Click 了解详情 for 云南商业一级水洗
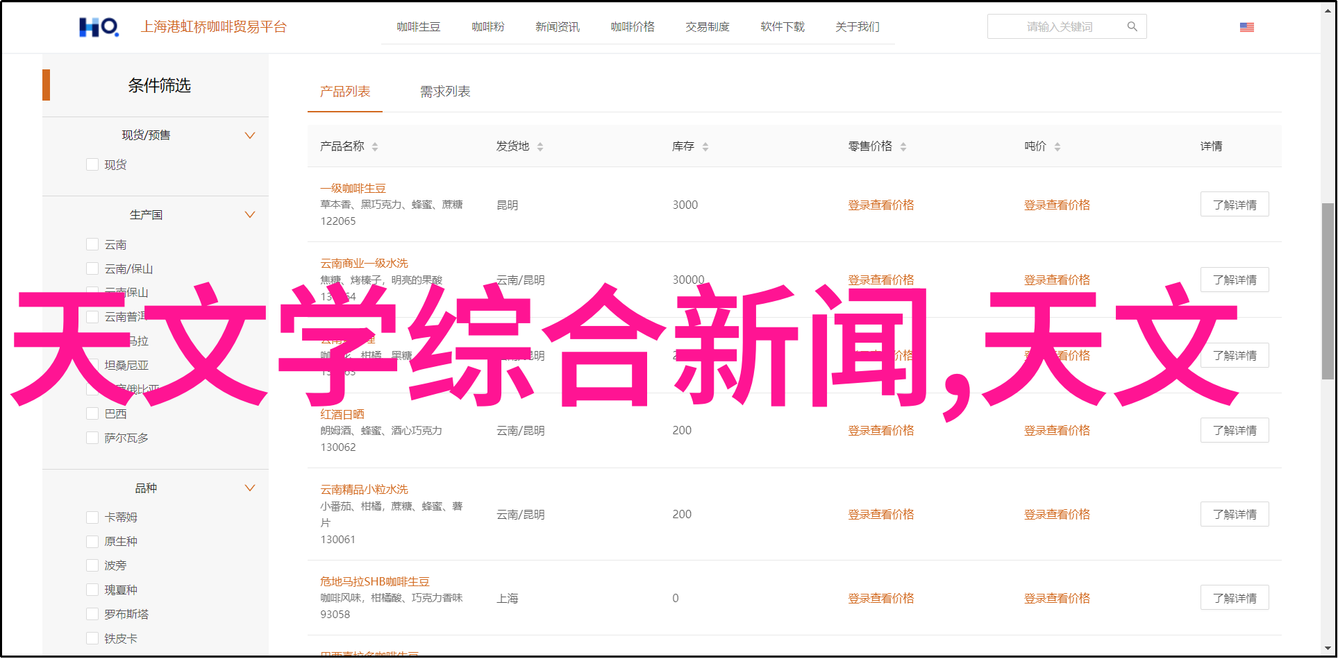 pyautogui.click(x=1235, y=280)
